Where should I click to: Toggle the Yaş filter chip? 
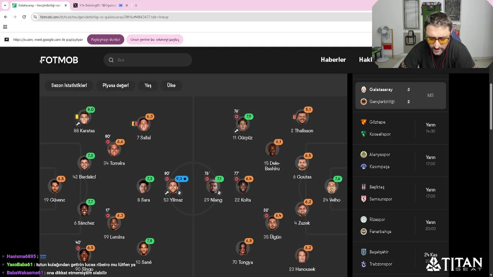coord(148,85)
